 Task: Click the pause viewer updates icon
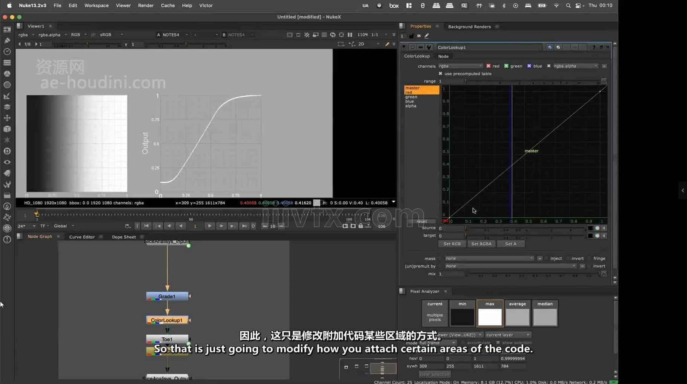(x=350, y=35)
